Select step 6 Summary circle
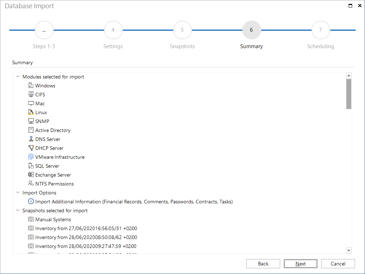Viewport: 365px width, 274px height. pos(251,30)
